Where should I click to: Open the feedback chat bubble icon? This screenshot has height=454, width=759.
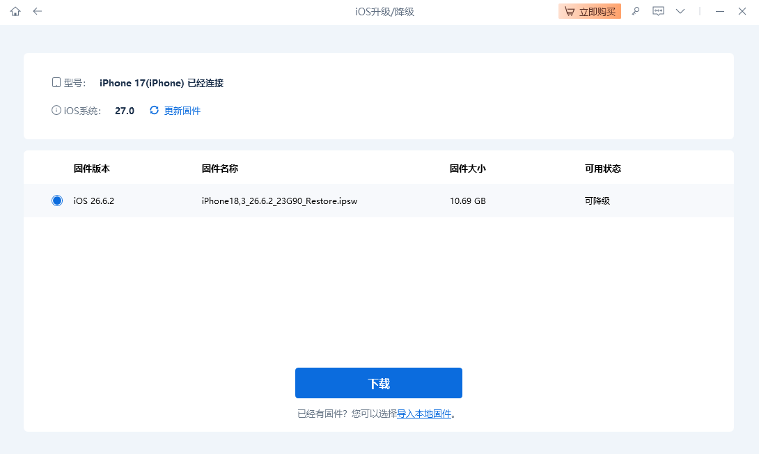pos(658,11)
